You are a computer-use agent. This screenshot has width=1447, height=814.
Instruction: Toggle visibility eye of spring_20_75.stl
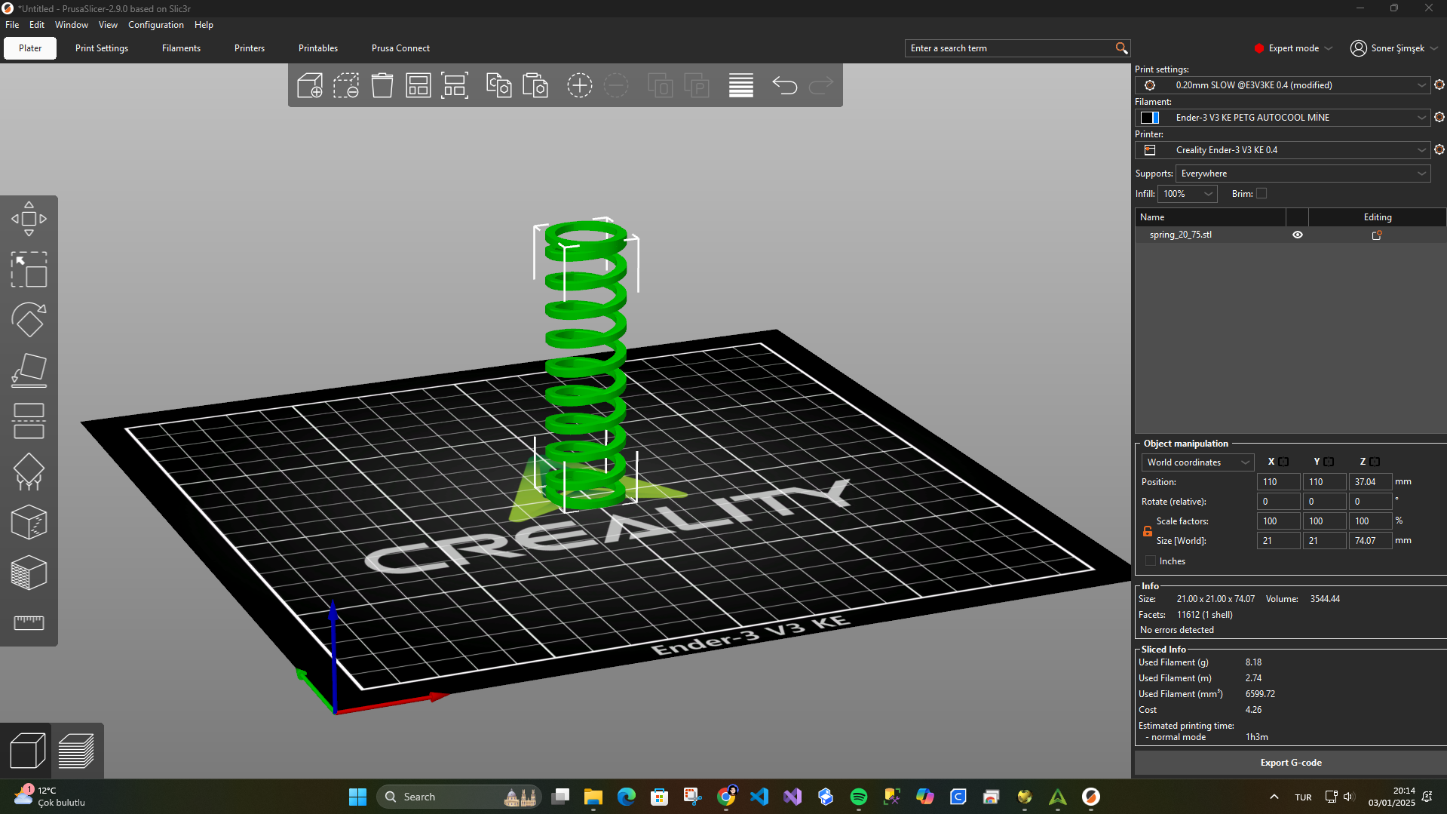(x=1298, y=235)
